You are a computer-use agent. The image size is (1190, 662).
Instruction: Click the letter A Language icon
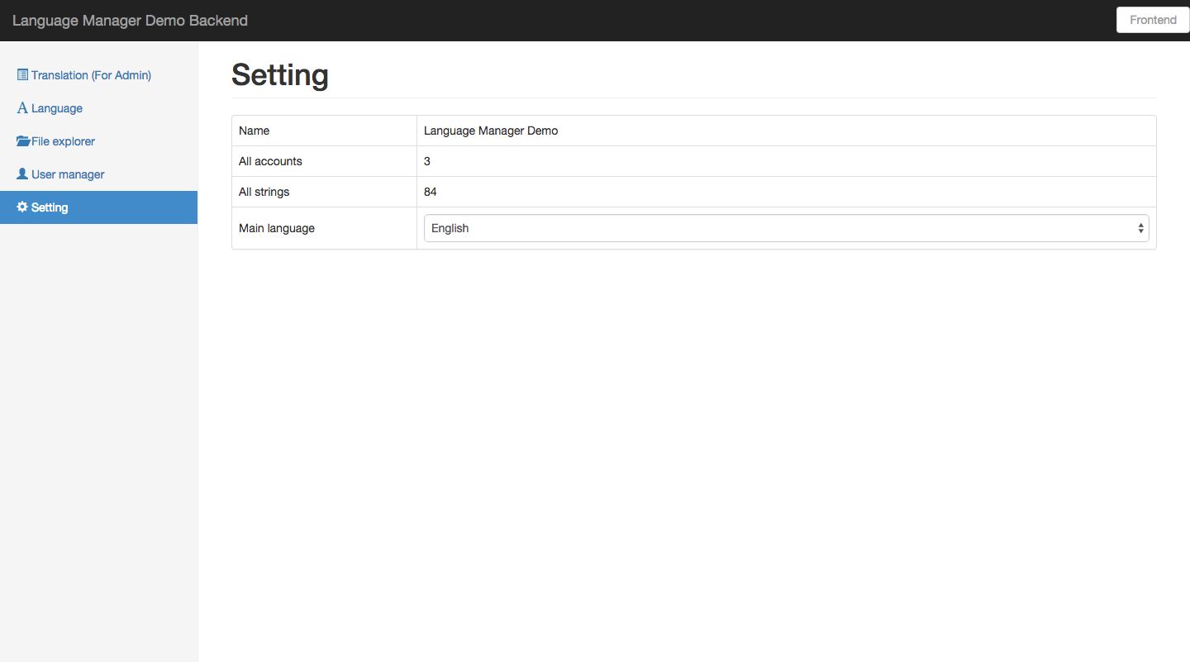pos(22,108)
